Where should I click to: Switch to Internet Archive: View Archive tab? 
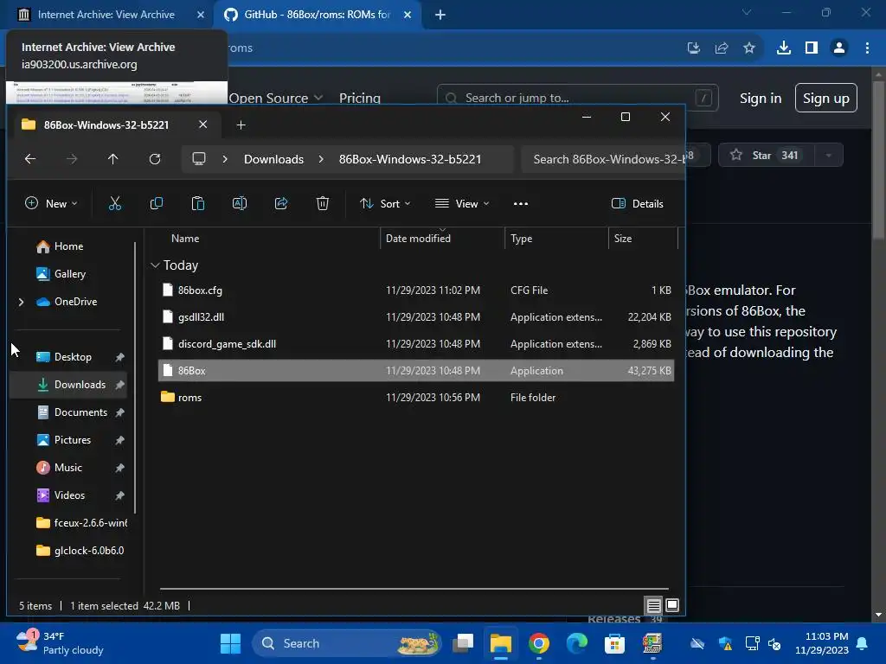tap(106, 15)
